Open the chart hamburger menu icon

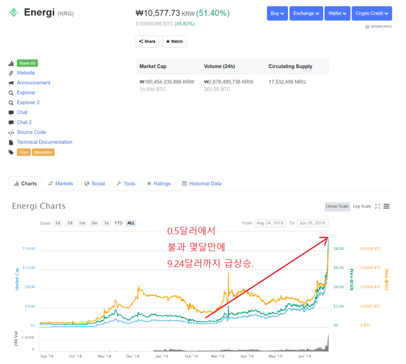coord(386,206)
